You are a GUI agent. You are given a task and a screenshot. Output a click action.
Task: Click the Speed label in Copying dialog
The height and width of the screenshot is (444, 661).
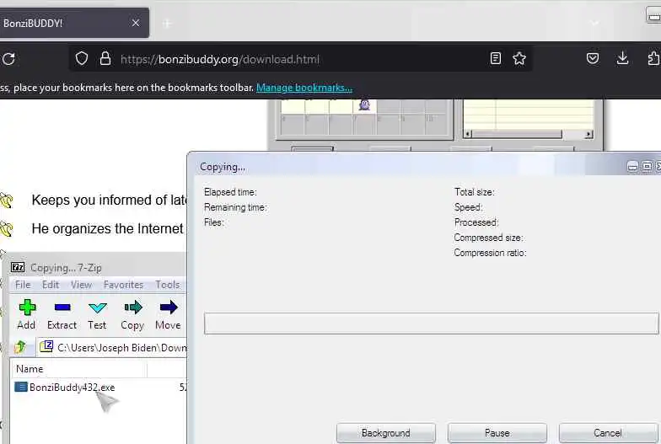469,207
